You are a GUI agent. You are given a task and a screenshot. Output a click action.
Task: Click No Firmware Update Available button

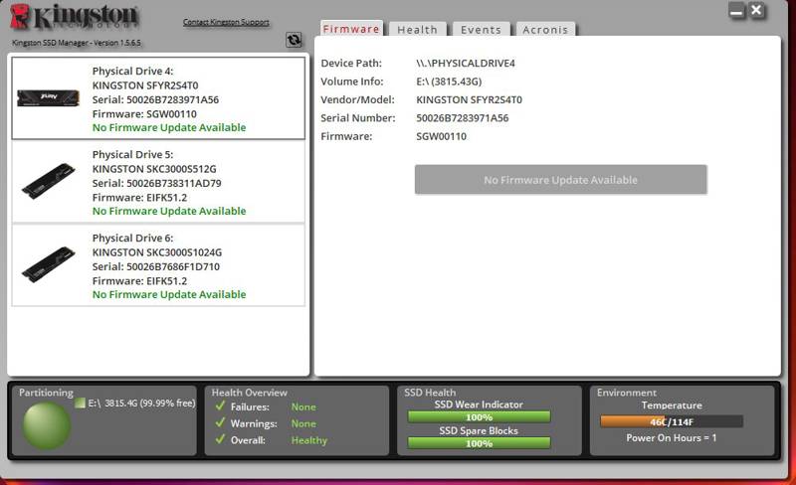[560, 180]
